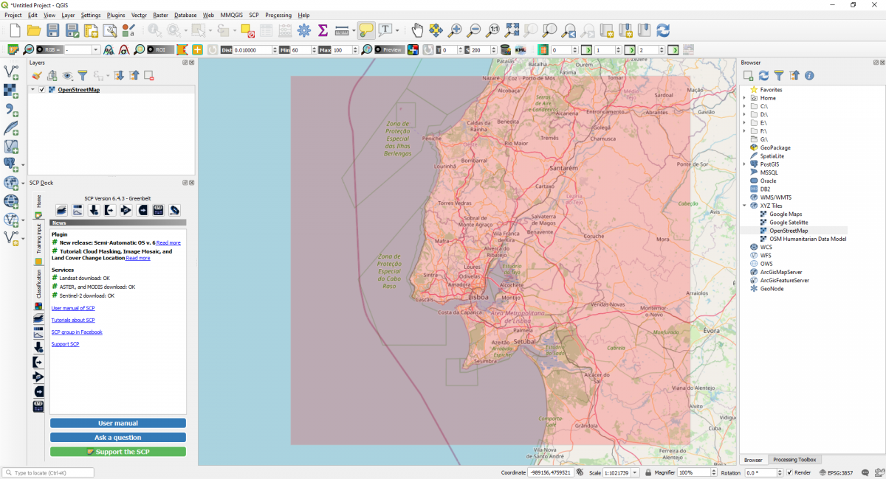Open the MMQGIS menu

point(232,15)
